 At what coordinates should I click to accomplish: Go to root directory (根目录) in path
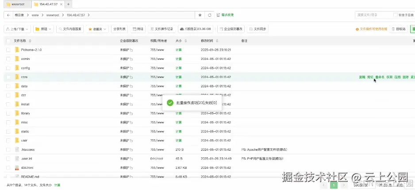tap(19, 15)
